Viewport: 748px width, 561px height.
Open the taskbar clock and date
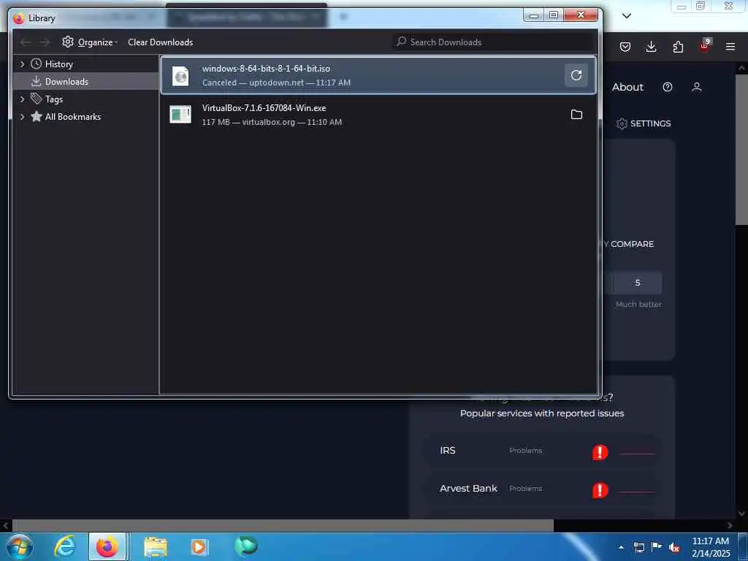(x=710, y=547)
